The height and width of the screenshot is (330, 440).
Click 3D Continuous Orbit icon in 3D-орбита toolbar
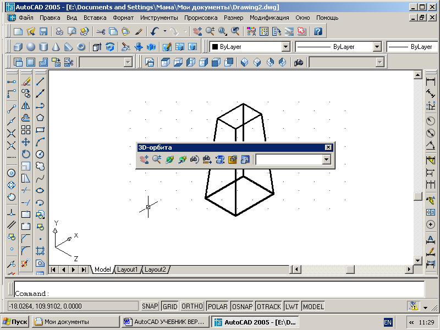coord(182,159)
